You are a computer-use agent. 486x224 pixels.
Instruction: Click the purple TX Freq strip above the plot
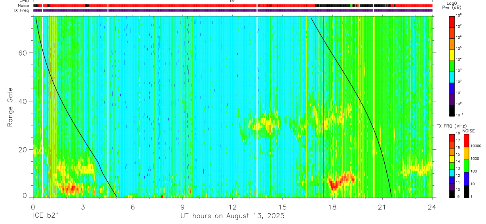[232, 10]
